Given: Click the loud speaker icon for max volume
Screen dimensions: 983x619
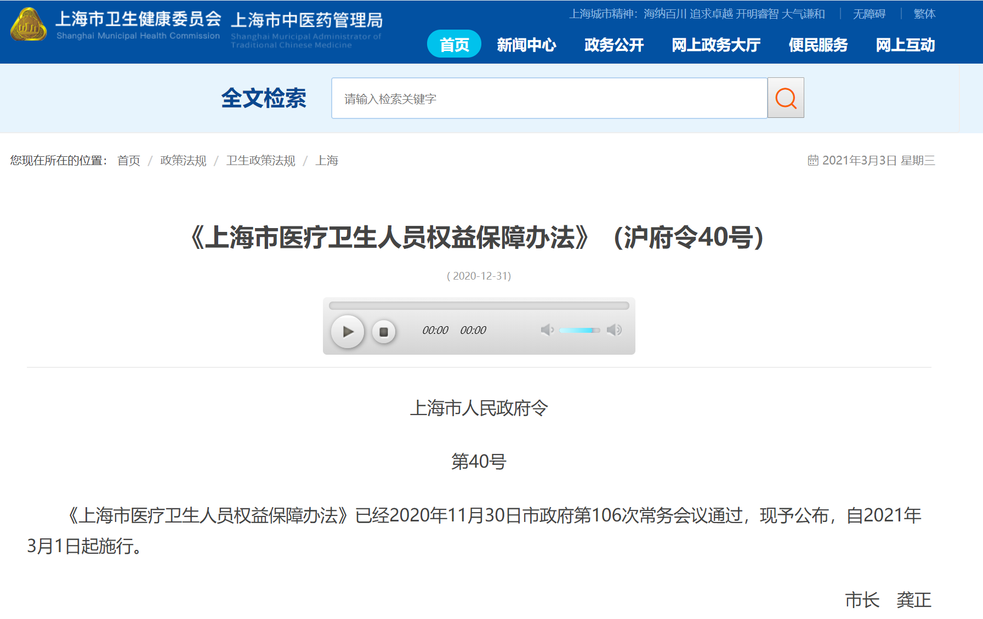Looking at the screenshot, I should (614, 330).
